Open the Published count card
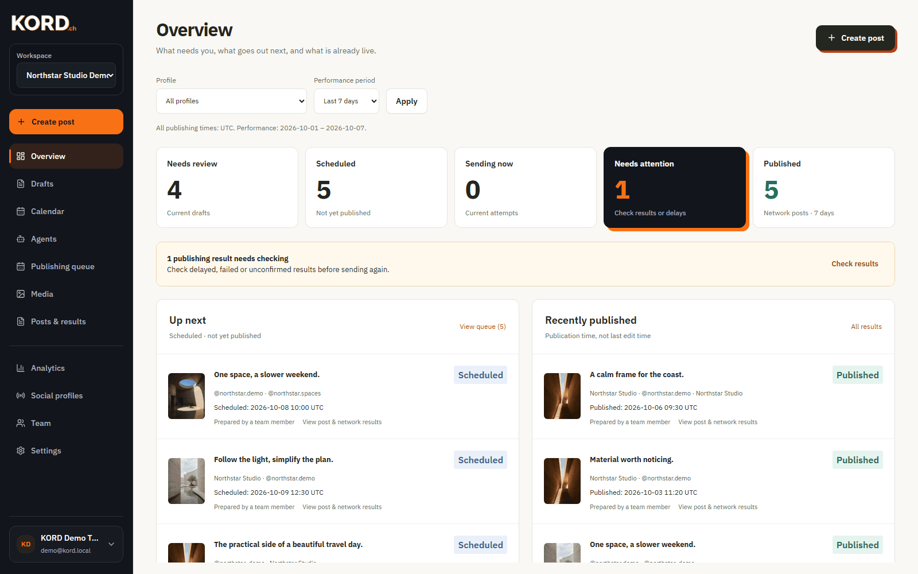This screenshot has width=918, height=574. pyautogui.click(x=824, y=188)
